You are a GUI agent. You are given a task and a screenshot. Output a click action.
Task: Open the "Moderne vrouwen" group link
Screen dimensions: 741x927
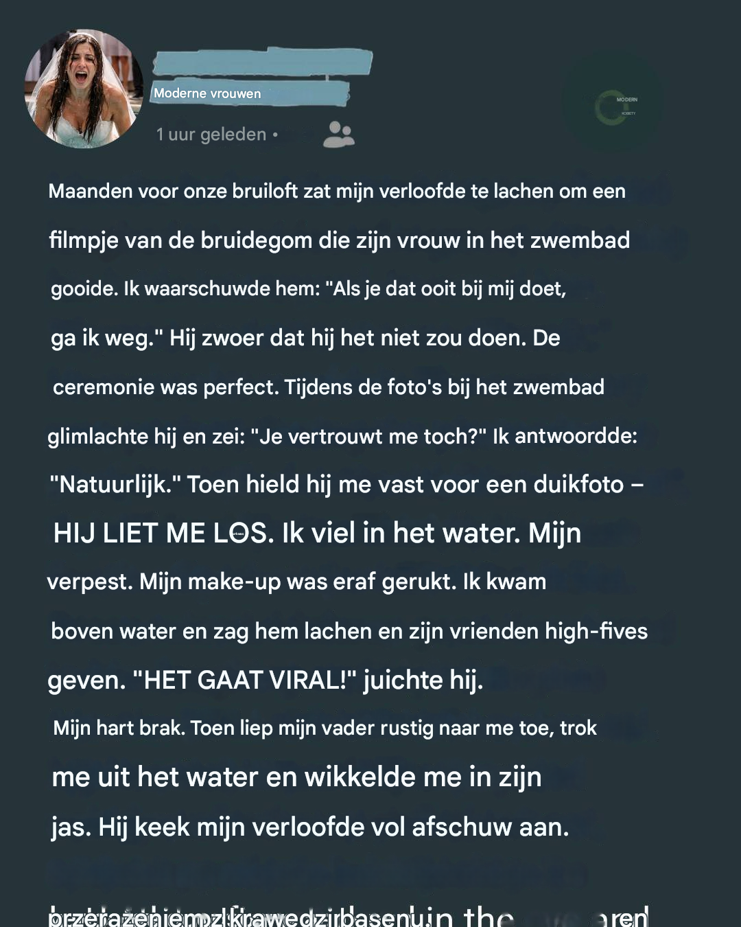(207, 93)
